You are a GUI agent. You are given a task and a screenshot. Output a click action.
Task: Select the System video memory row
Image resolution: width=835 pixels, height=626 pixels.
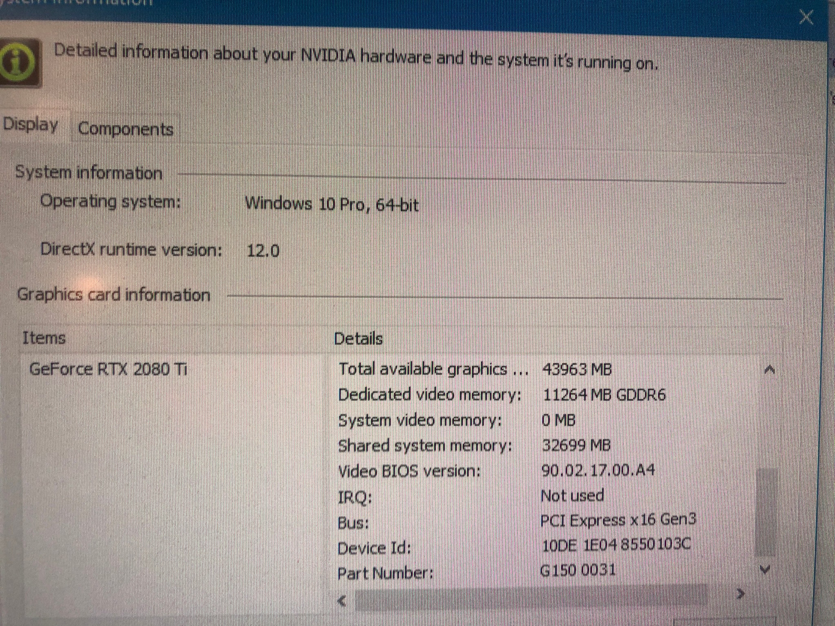(x=457, y=420)
